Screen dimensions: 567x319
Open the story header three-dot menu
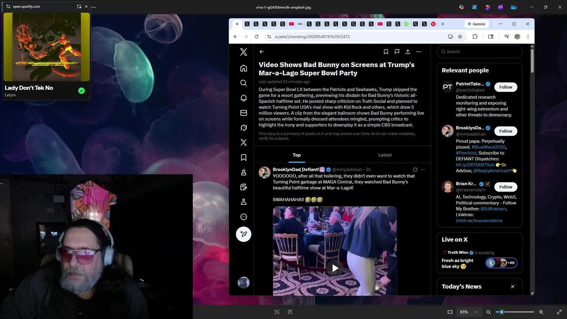(x=419, y=52)
